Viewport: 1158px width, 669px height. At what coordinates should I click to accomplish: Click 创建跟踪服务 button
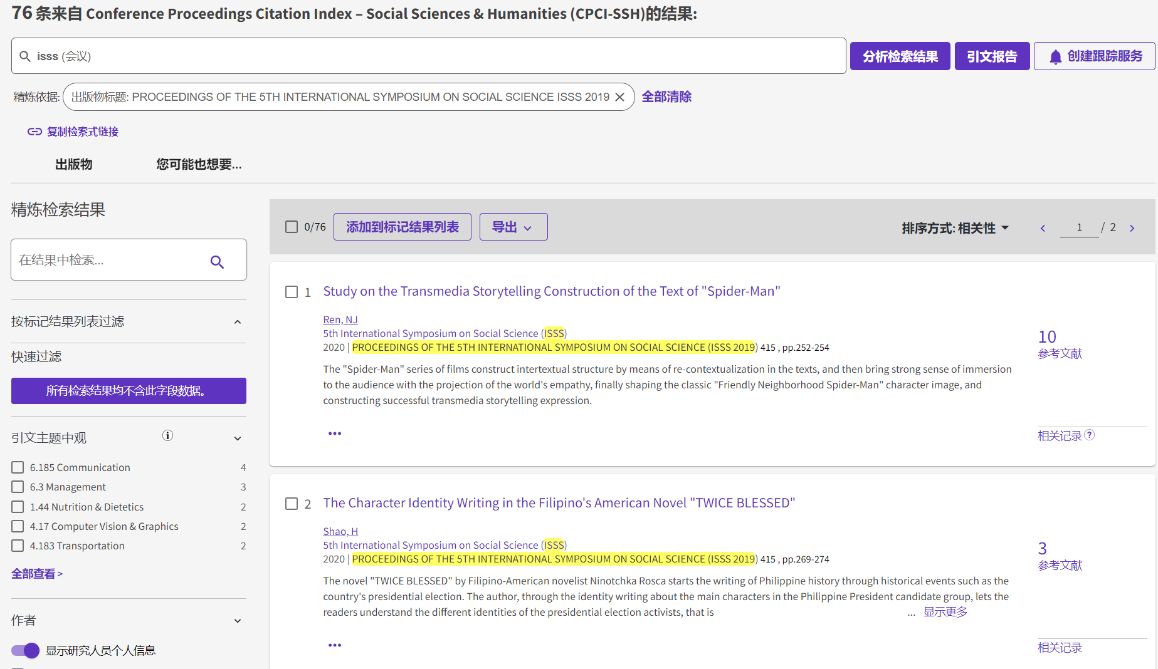1095,56
